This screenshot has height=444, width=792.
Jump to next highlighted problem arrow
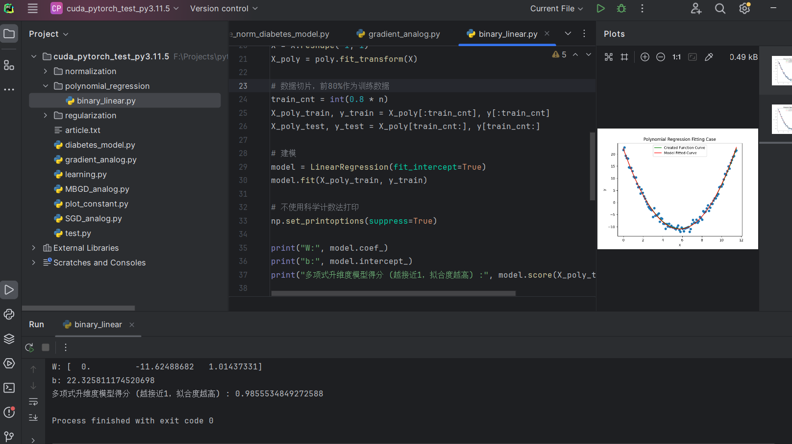click(x=589, y=54)
